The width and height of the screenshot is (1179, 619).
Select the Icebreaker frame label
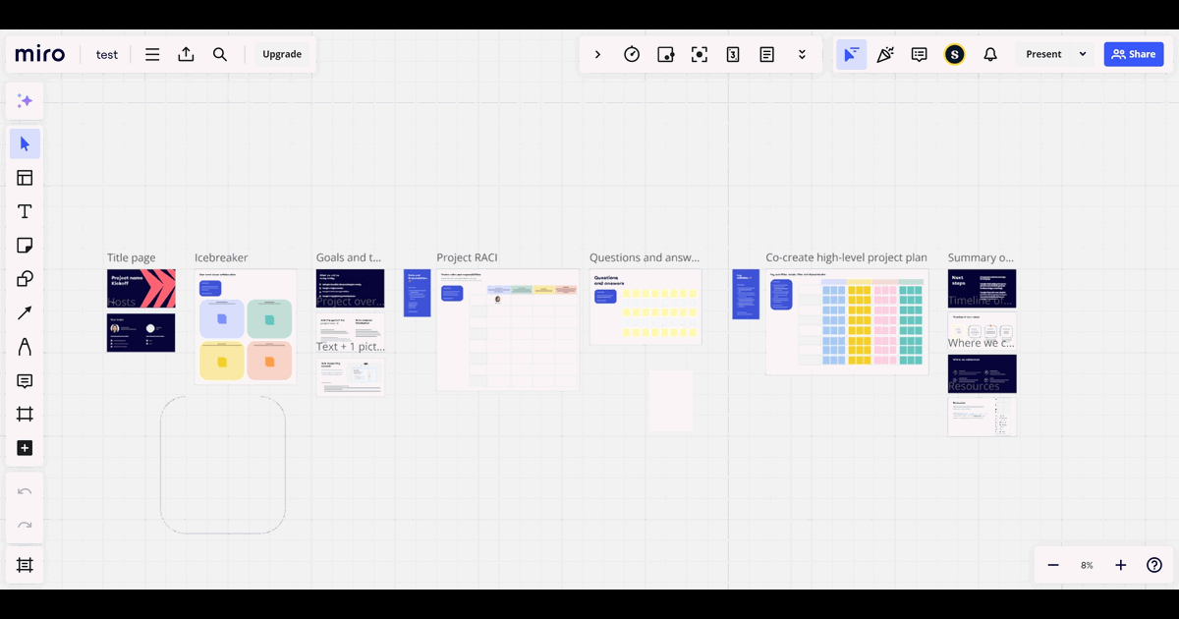click(221, 258)
